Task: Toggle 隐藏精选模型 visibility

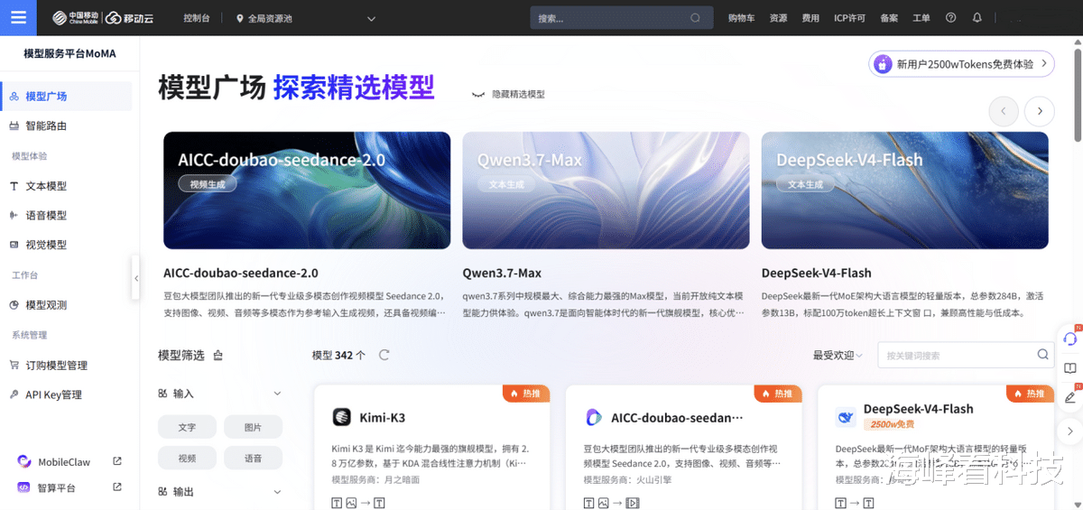Action: tap(508, 94)
